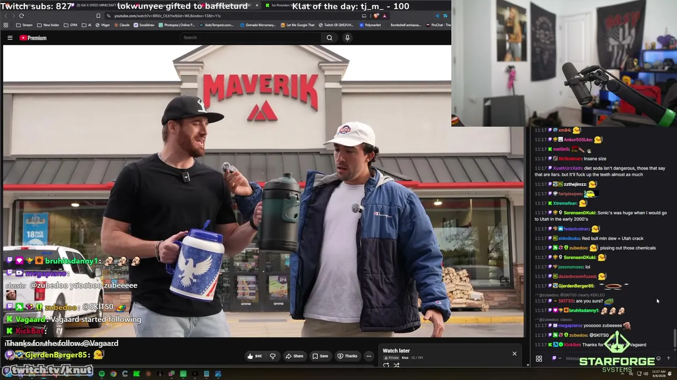Close the Watch later playlist panel
677x380 pixels.
[x=514, y=354]
